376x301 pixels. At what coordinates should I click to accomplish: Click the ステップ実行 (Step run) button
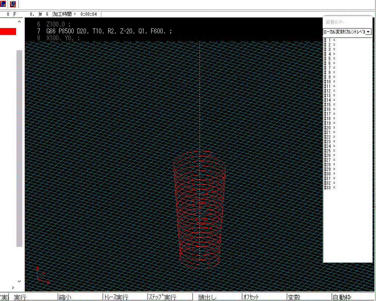(170, 297)
